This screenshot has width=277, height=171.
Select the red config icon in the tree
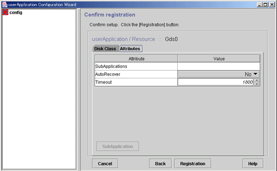[x=5, y=12]
